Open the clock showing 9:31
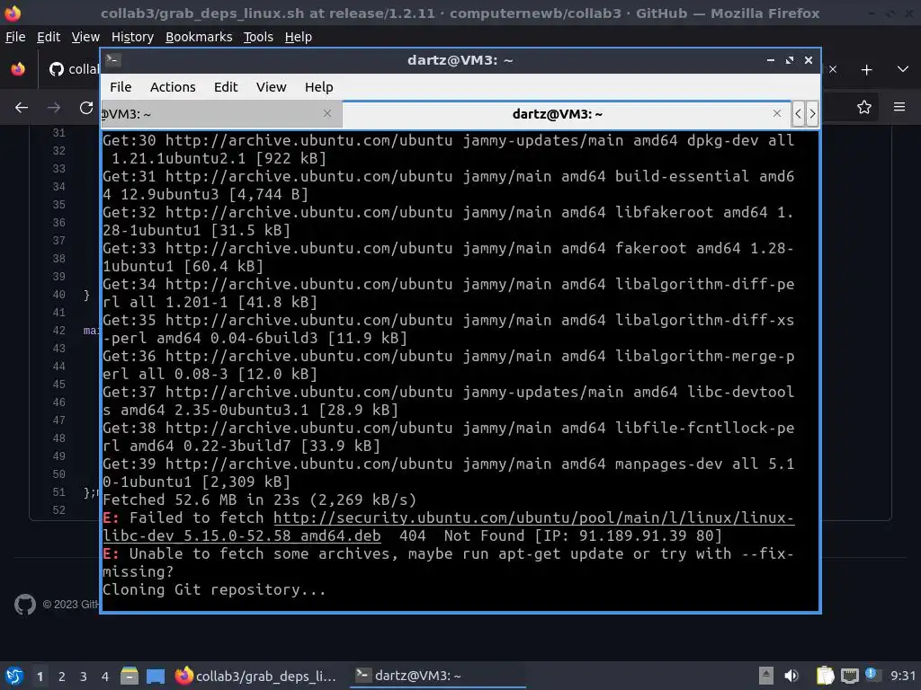 click(903, 676)
